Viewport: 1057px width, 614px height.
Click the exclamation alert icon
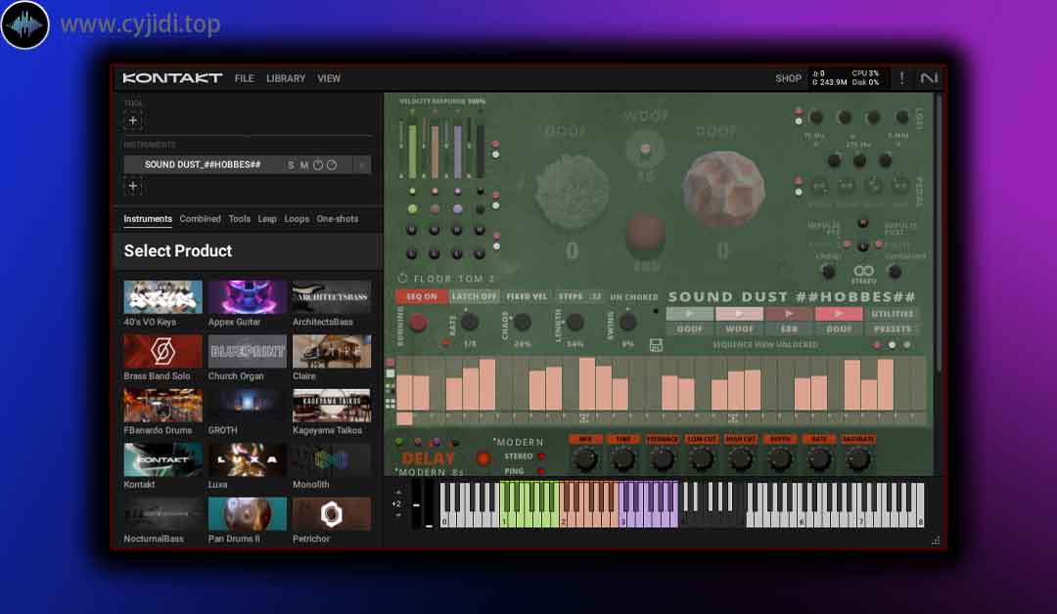pyautogui.click(x=902, y=78)
